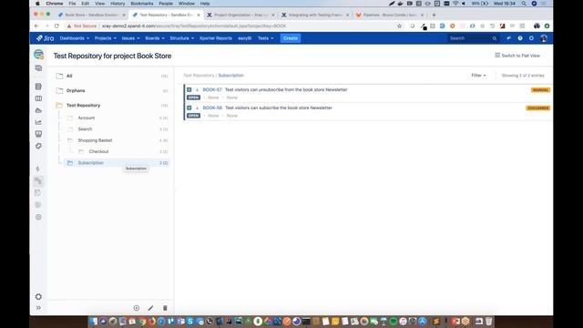
Task: Open the Jira feedback megaphone icon
Action: pos(508,38)
